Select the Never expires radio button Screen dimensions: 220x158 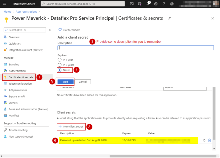click(59, 70)
